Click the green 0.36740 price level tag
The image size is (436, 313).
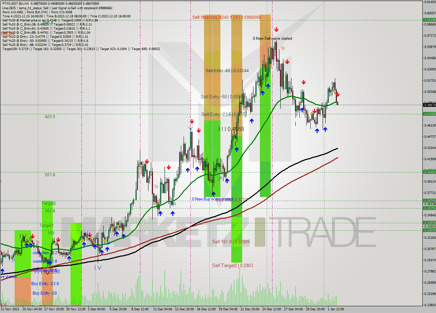click(x=430, y=200)
